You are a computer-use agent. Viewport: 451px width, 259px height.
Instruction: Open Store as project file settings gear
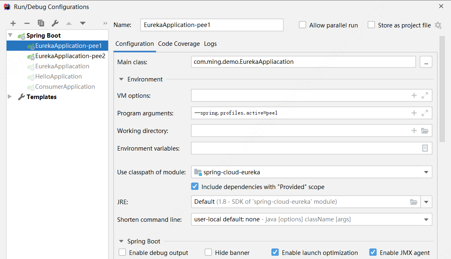[438, 25]
